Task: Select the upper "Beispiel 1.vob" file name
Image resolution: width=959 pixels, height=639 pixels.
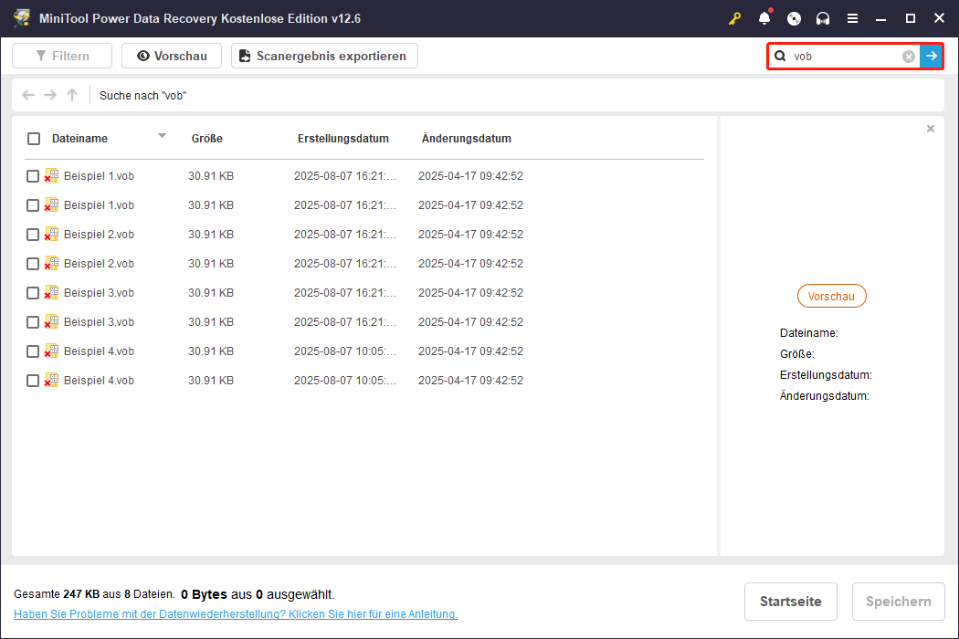Action: [99, 176]
